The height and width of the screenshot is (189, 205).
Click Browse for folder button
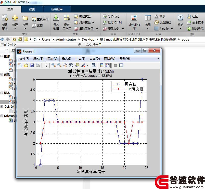pyautogui.click(x=20, y=39)
